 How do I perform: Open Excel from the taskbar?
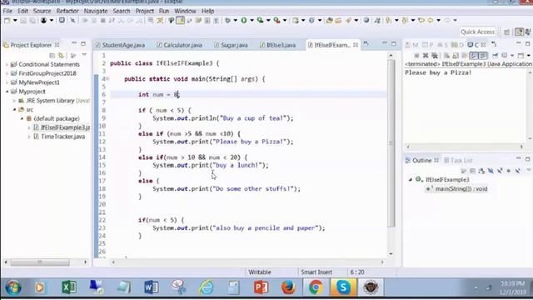point(69,287)
